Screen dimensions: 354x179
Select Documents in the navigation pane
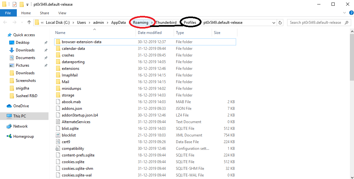point(25,58)
